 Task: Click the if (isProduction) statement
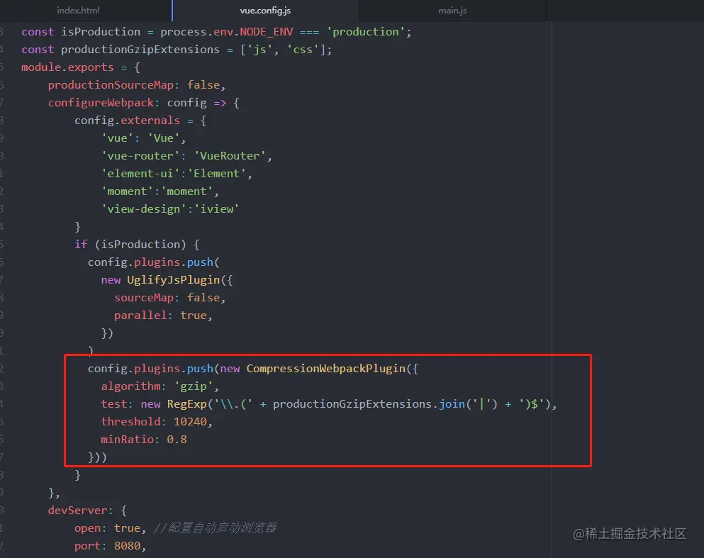pyautogui.click(x=137, y=245)
